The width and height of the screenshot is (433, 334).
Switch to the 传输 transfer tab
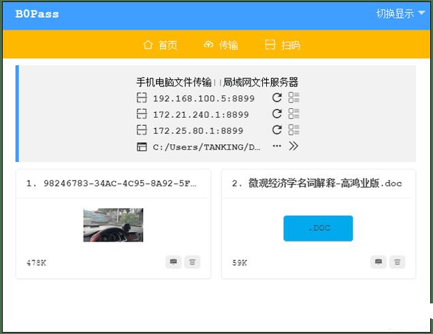tap(221, 45)
